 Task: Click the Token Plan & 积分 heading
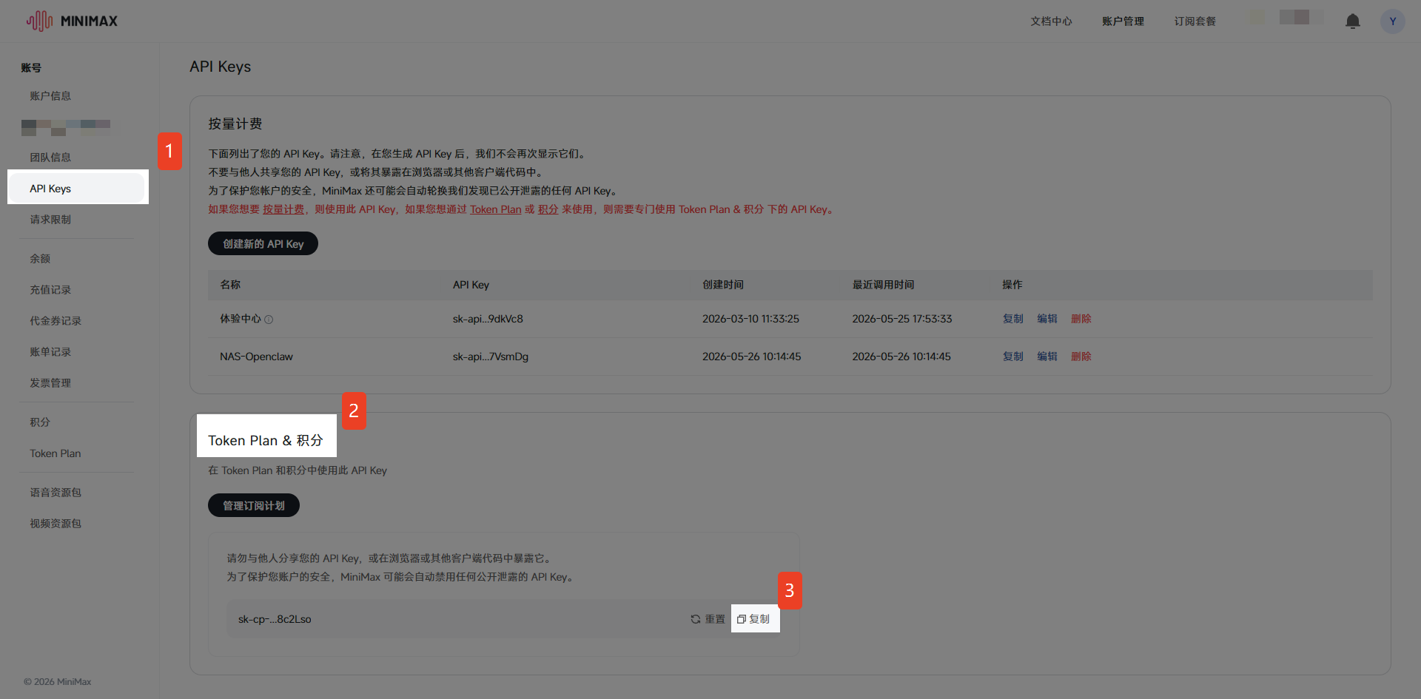coord(266,441)
